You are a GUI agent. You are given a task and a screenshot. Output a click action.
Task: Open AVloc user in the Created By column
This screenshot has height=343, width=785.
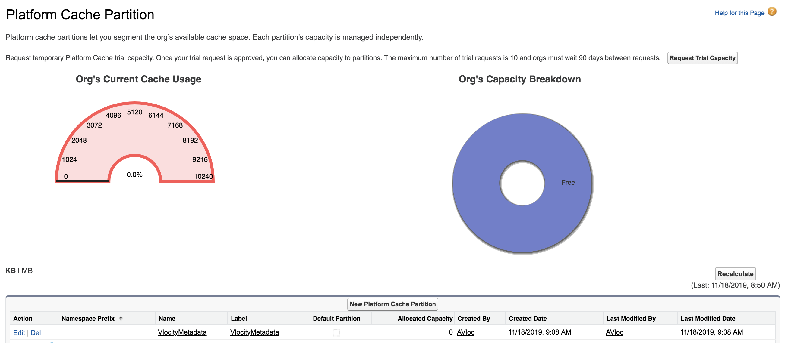465,332
